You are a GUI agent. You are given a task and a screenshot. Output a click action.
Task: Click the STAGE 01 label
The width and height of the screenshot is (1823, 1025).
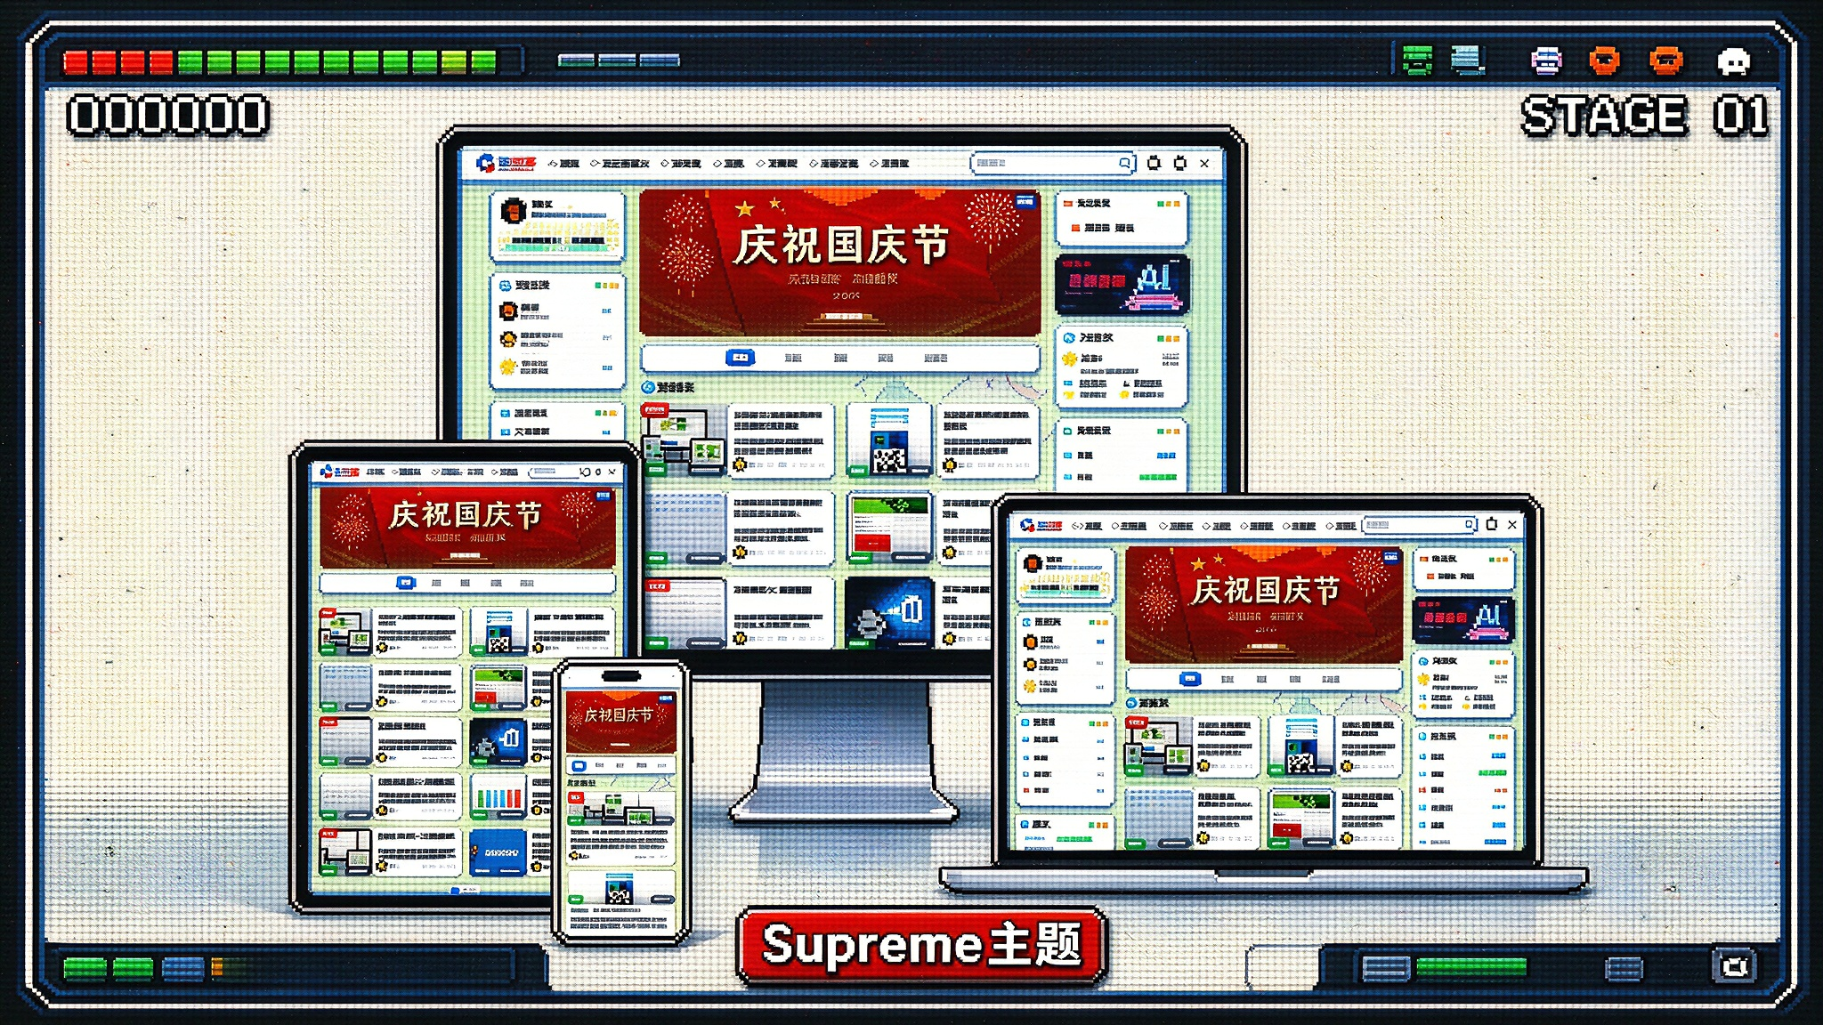point(1645,116)
